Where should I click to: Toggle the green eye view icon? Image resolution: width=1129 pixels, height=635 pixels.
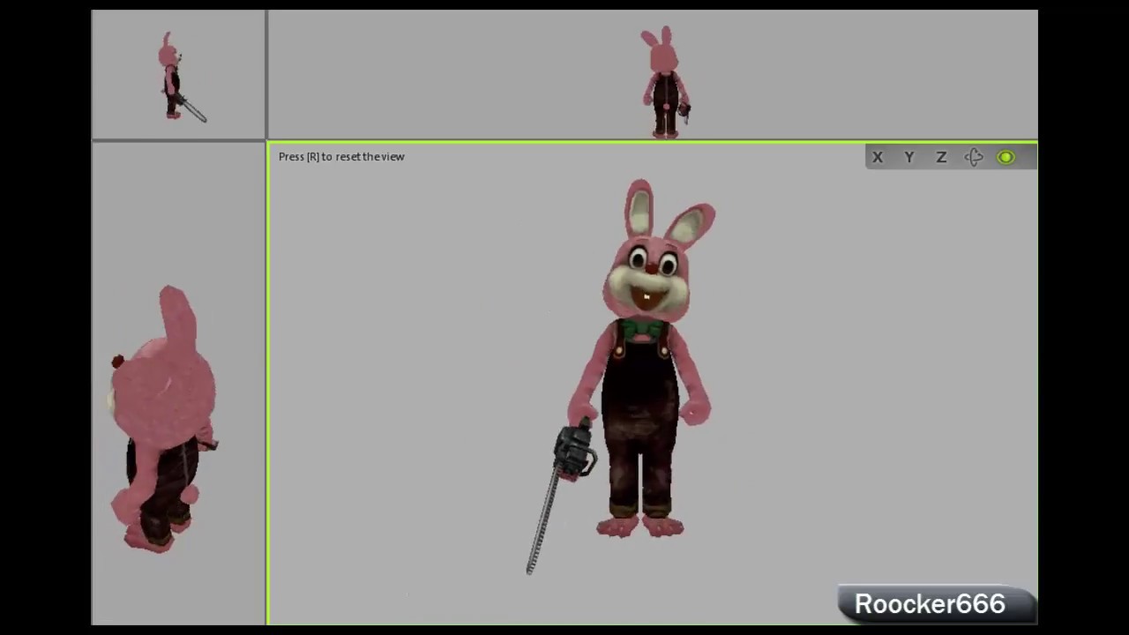click(1006, 157)
